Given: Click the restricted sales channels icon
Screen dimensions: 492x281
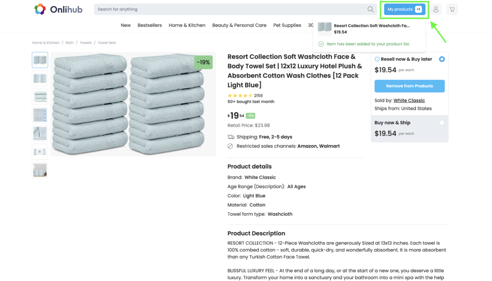Looking at the screenshot, I should [x=231, y=146].
